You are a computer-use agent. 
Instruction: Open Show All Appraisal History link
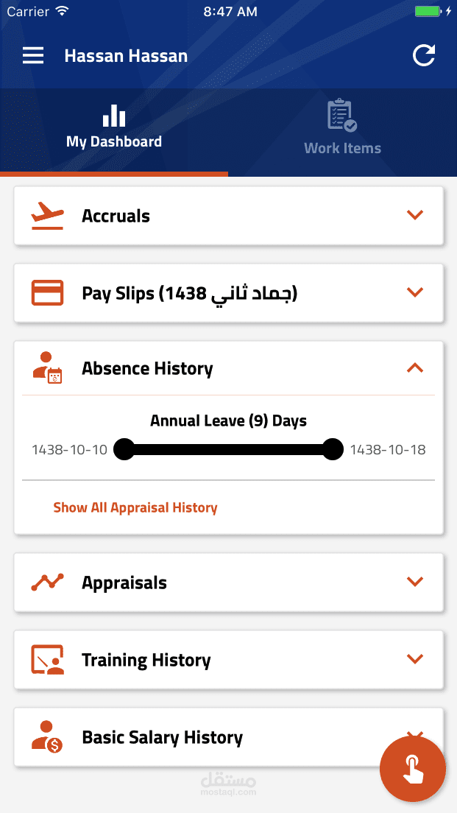tap(135, 507)
